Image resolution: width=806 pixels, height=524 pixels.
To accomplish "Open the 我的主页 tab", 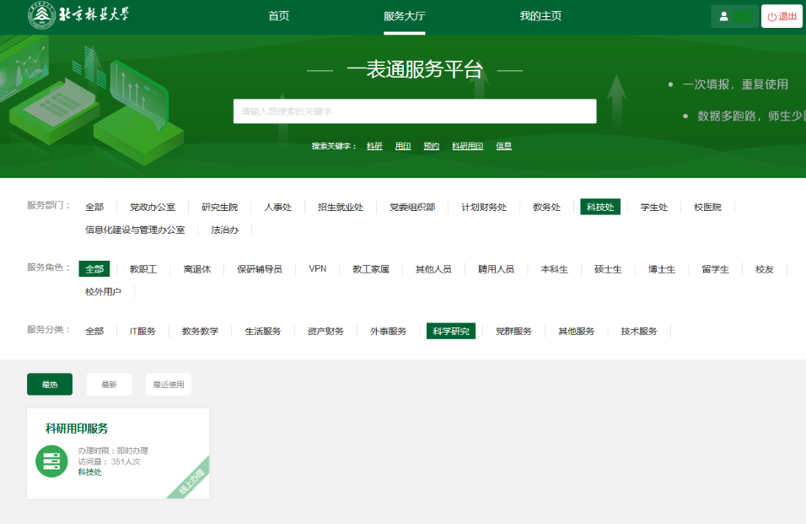I will tap(540, 16).
